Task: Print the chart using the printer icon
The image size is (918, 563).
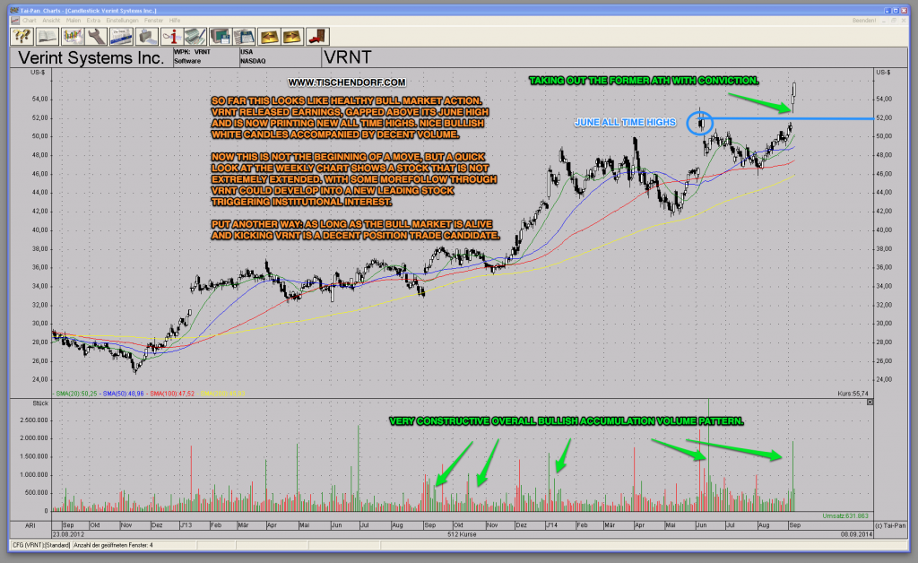Action: tap(147, 37)
